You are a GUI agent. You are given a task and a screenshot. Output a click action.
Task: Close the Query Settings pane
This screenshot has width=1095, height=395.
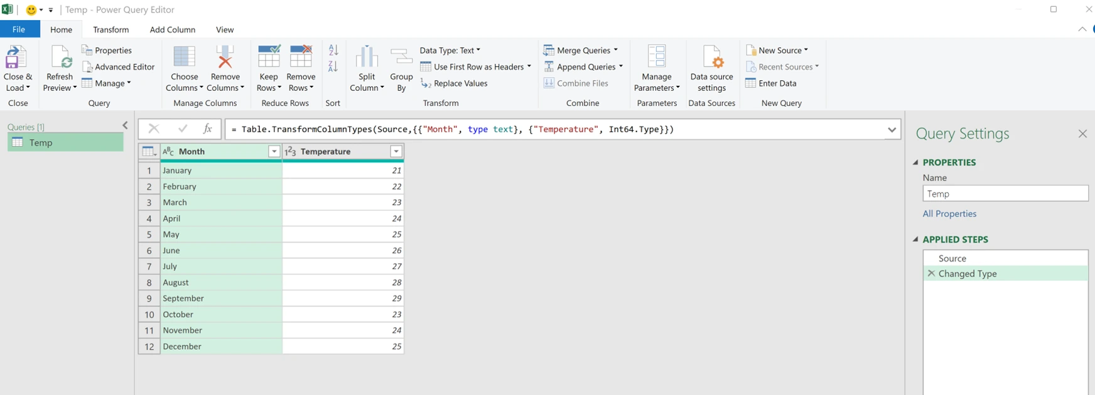tap(1082, 134)
